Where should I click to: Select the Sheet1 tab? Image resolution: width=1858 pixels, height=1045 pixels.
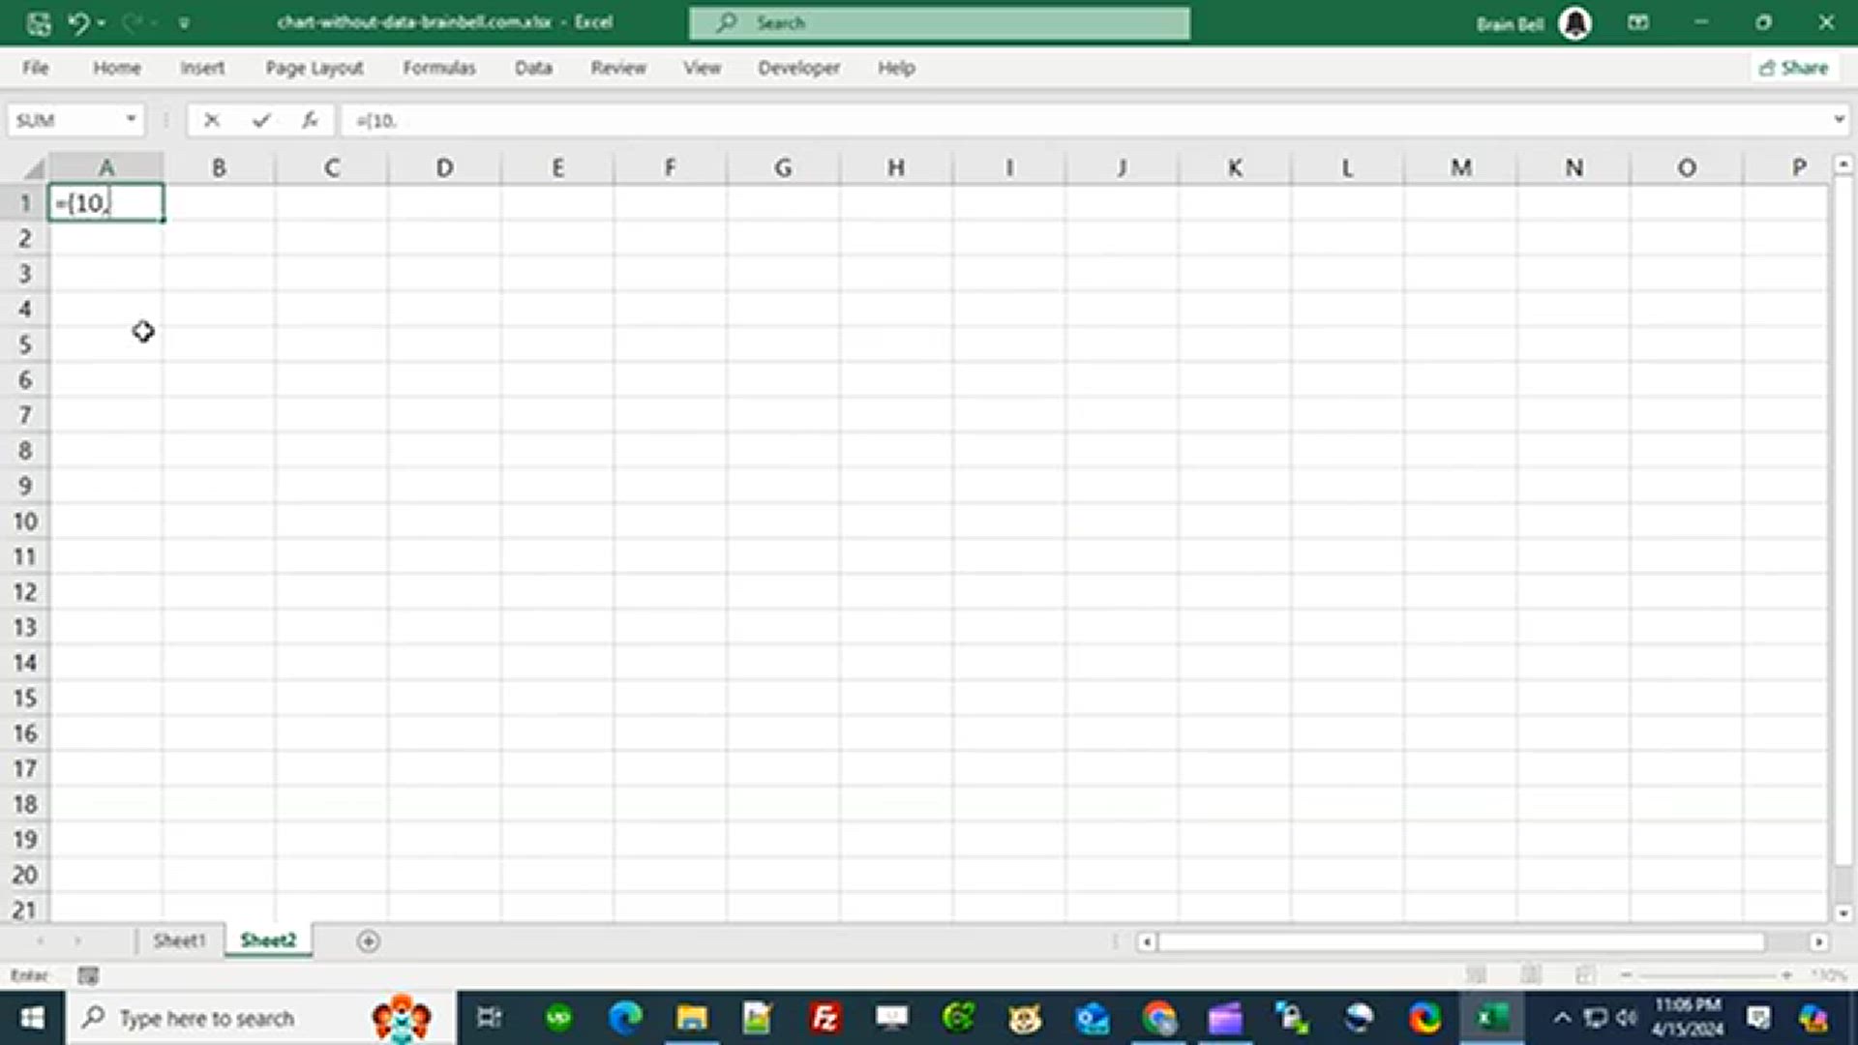click(180, 940)
